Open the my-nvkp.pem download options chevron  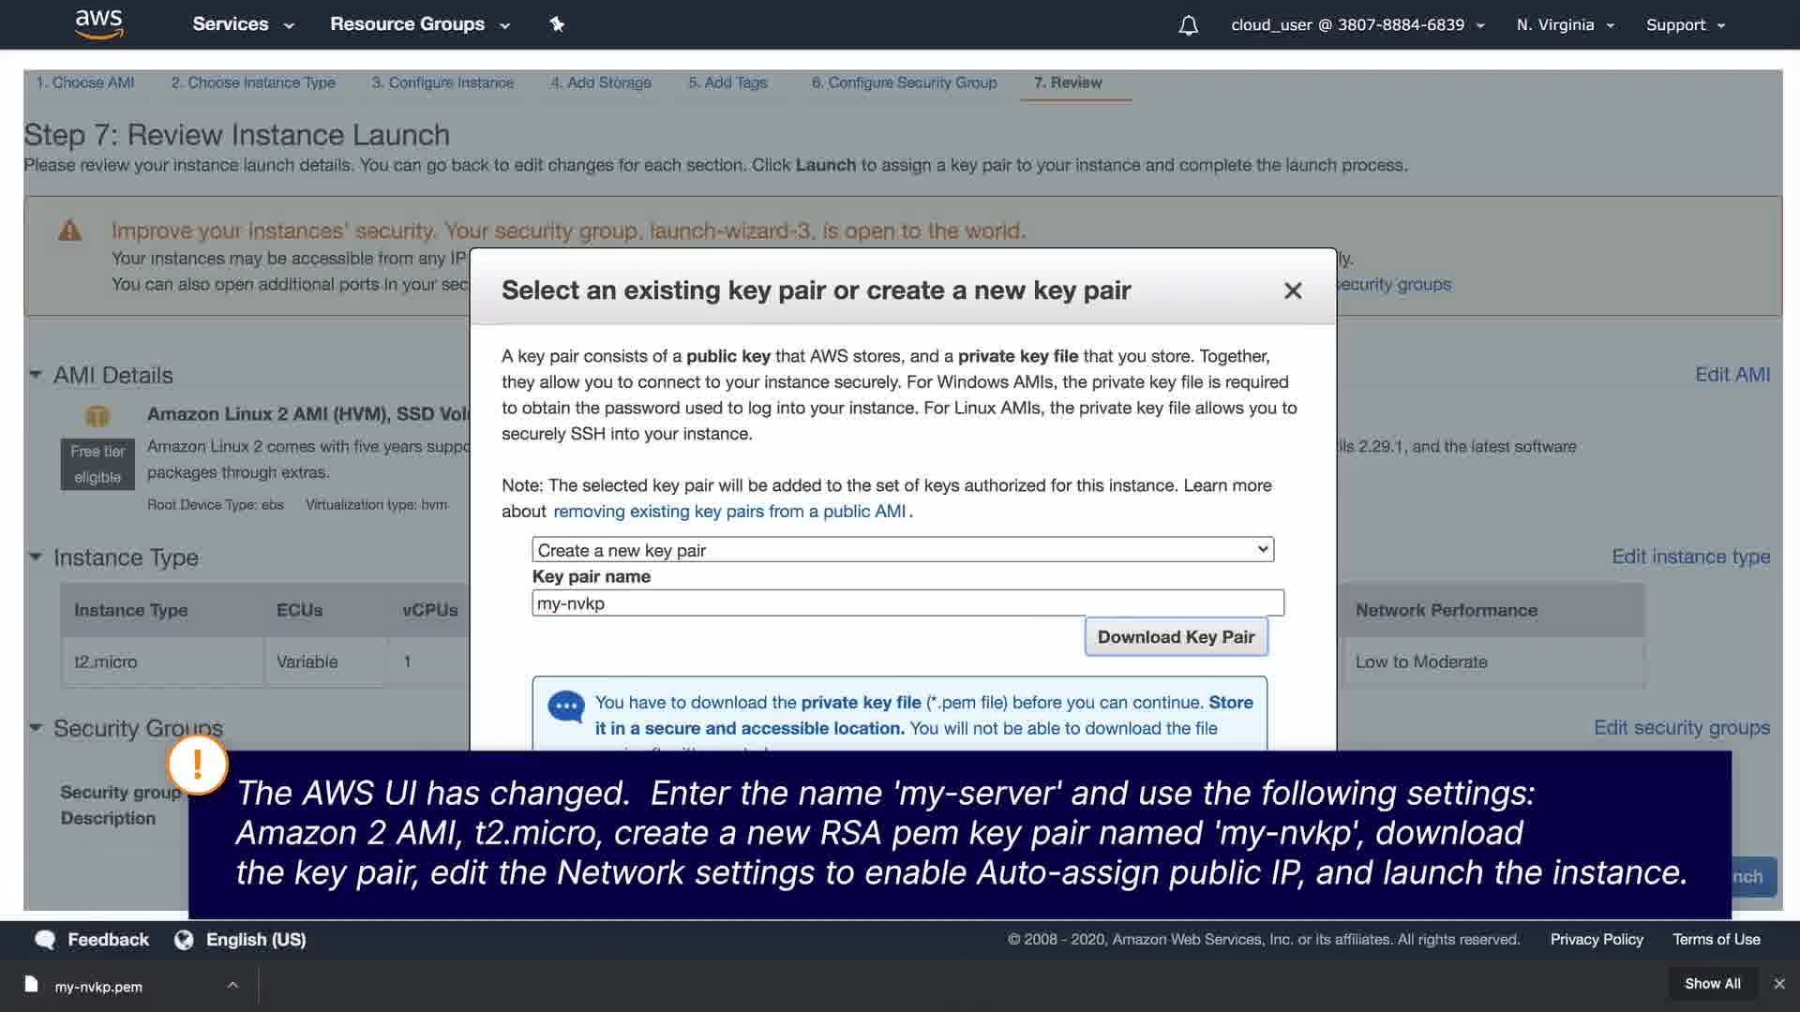click(x=232, y=985)
